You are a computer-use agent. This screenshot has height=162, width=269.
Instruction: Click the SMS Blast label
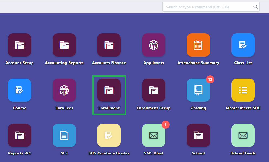pyautogui.click(x=154, y=153)
